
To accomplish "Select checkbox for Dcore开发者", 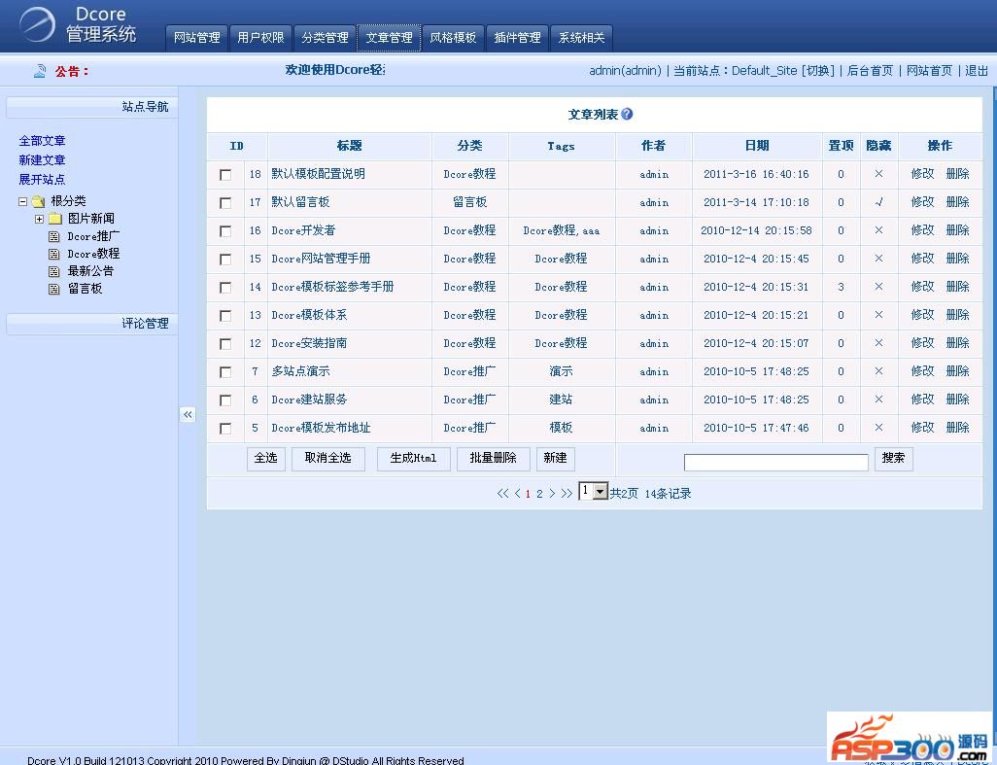I will pyautogui.click(x=225, y=230).
